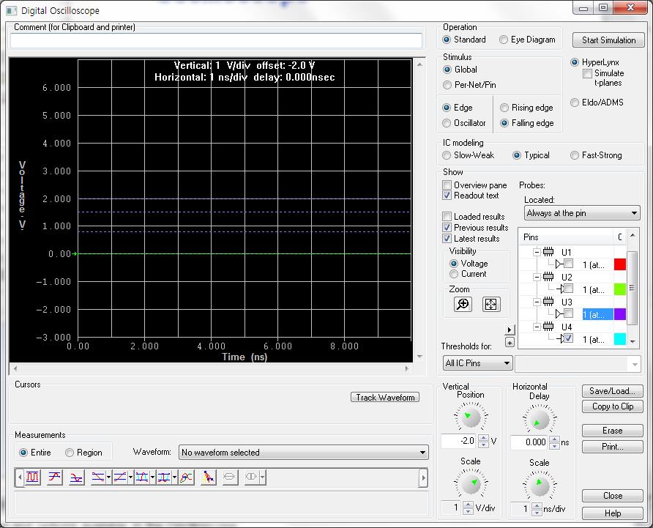Click Copy to Clip
The image size is (653, 528).
[612, 406]
